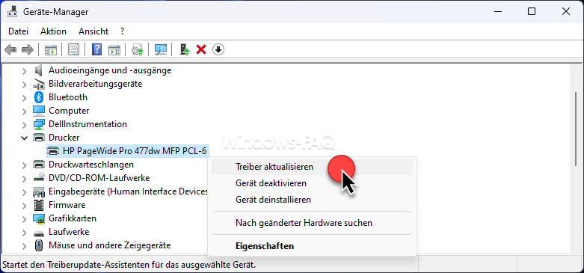Select the Grafikkarten tree label

coord(73,218)
